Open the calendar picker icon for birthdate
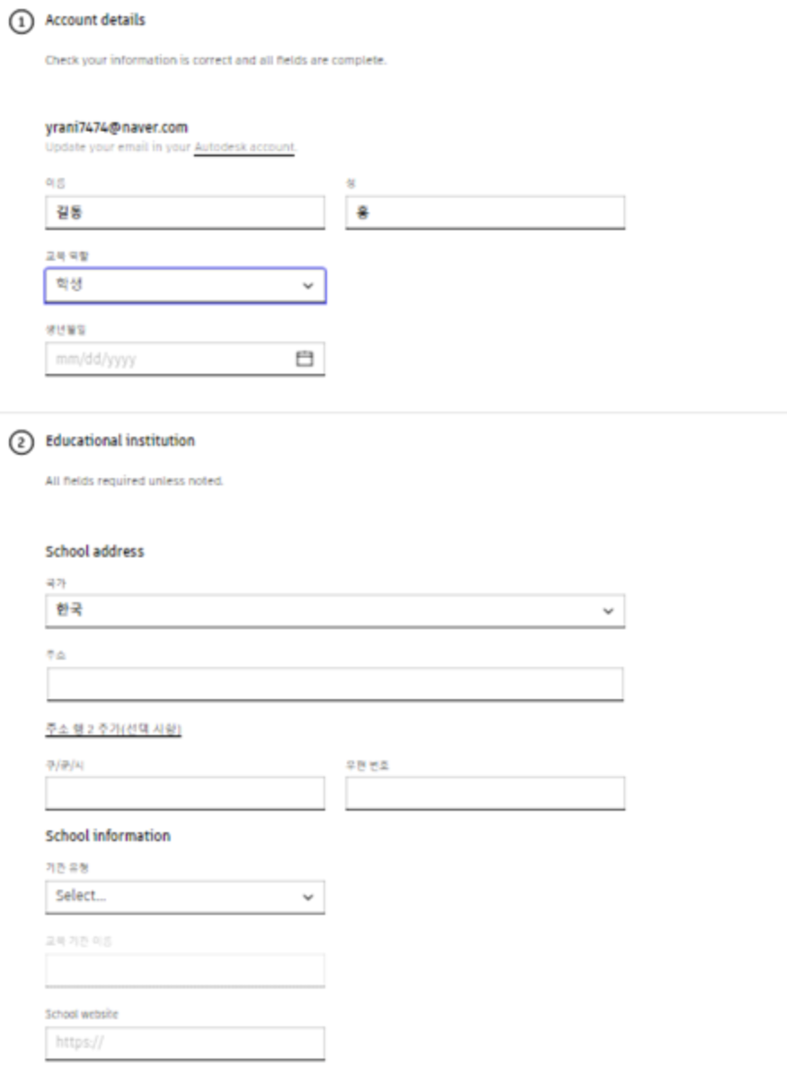Screen dimensions: 787x1091 [305, 359]
